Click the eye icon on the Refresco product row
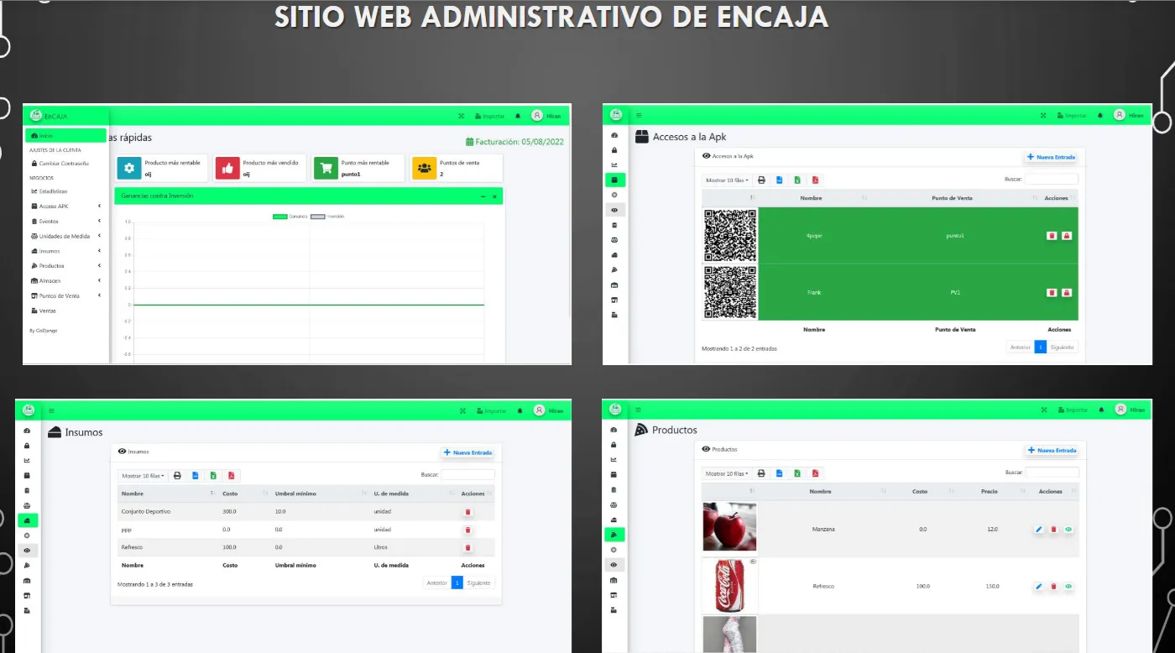Viewport: 1175px width, 653px height. (1068, 587)
